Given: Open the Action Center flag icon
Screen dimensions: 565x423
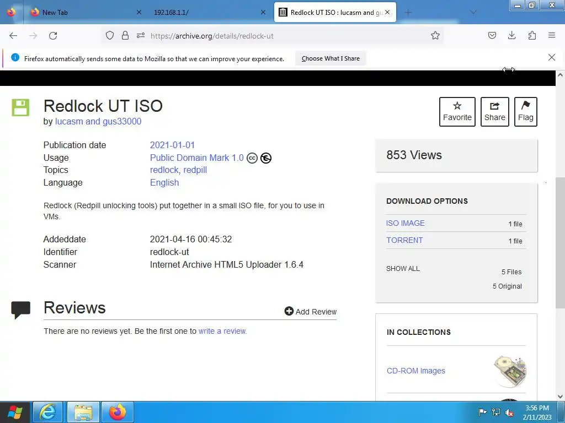Looking at the screenshot, I should [482, 412].
